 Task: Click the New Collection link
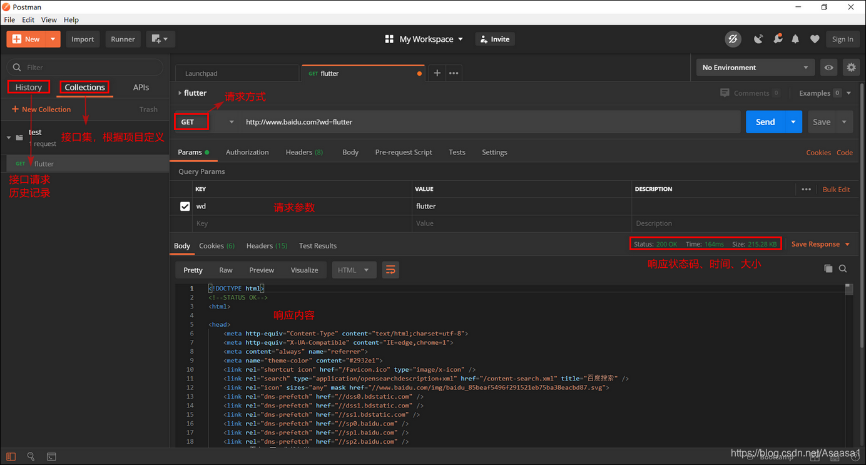(41, 109)
